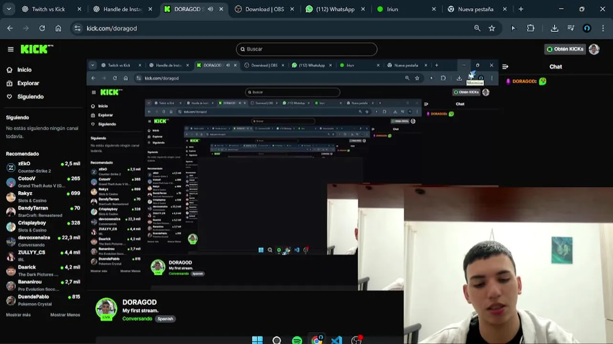
Task: Open the tab search dropdown chevron
Action: click(9, 9)
